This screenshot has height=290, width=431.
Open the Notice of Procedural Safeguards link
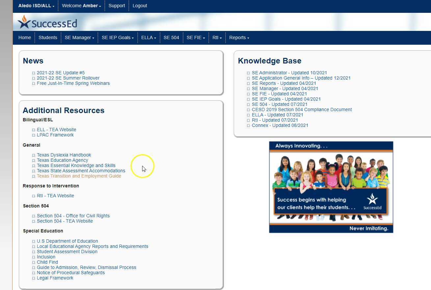[x=71, y=273]
